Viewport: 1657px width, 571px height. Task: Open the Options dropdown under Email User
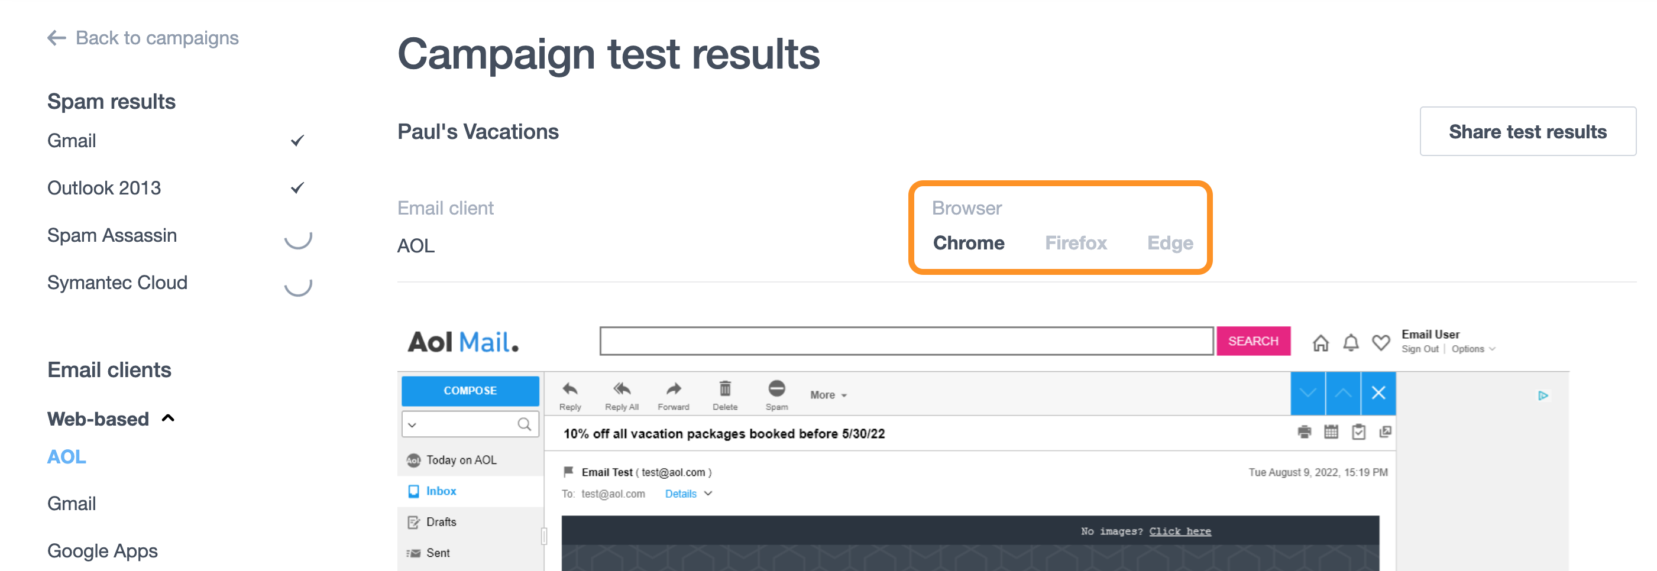1473,349
